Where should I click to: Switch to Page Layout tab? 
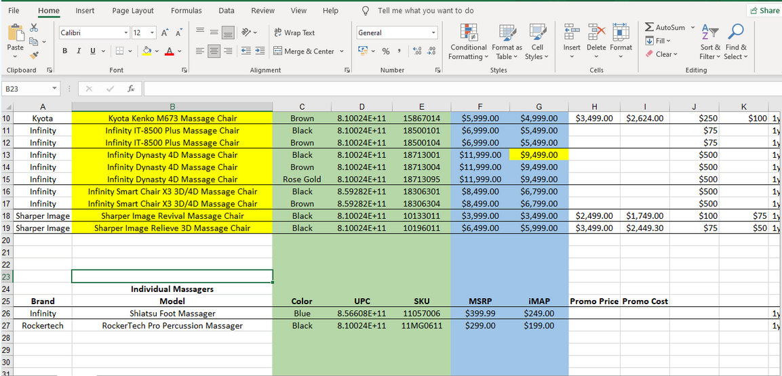[x=133, y=10]
